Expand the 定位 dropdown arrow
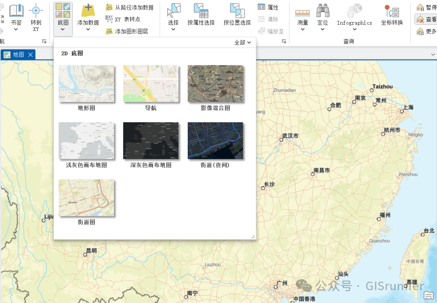 coord(323,29)
